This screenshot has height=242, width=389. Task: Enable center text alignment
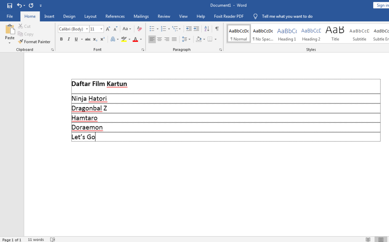click(x=159, y=39)
